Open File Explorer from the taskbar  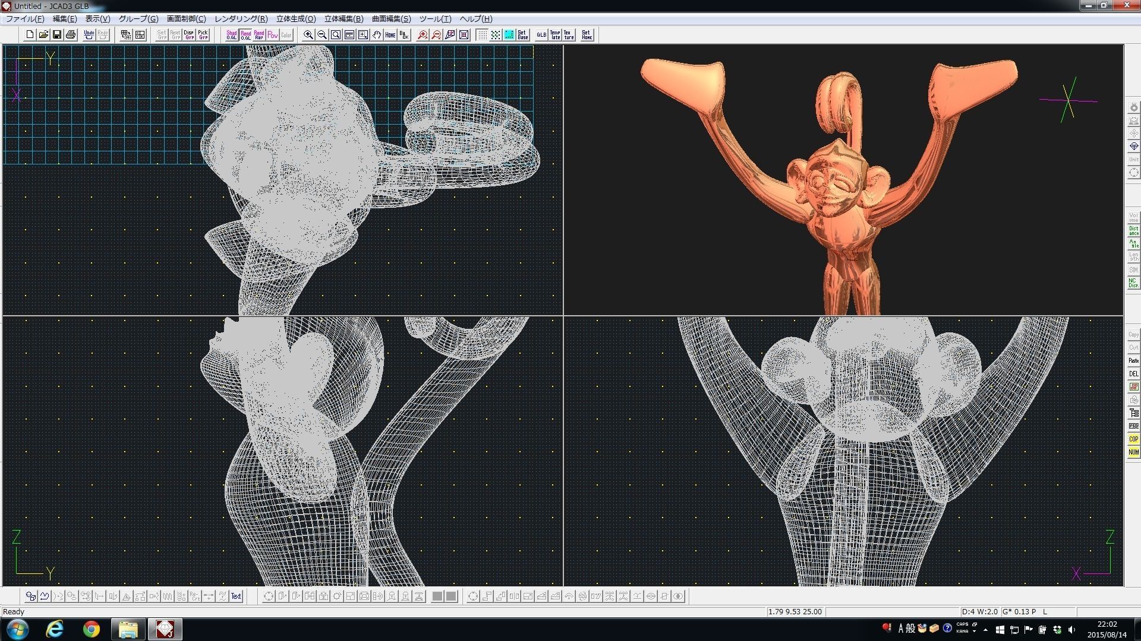128,629
